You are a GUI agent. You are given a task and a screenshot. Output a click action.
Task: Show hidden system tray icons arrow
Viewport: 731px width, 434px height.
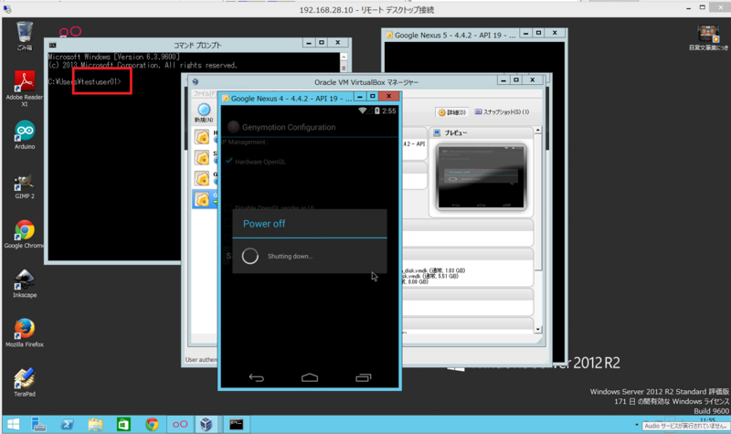point(636,425)
